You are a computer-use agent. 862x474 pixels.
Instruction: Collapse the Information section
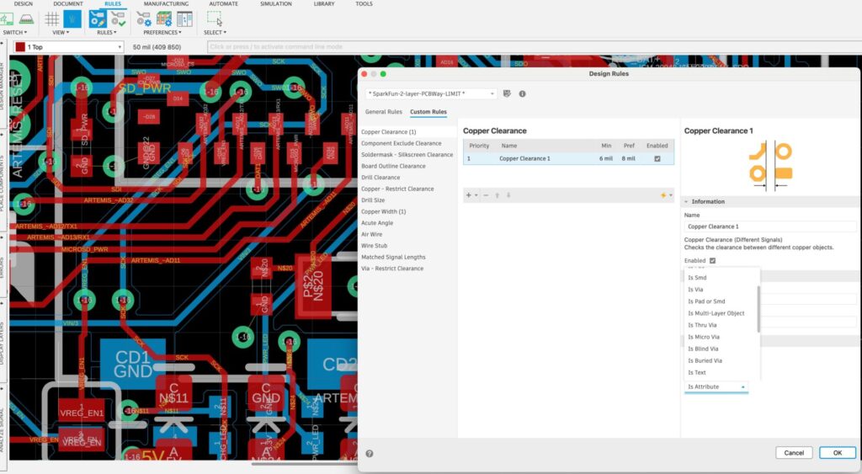(687, 202)
